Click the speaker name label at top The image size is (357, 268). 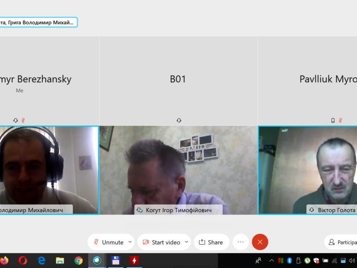pyautogui.click(x=38, y=22)
